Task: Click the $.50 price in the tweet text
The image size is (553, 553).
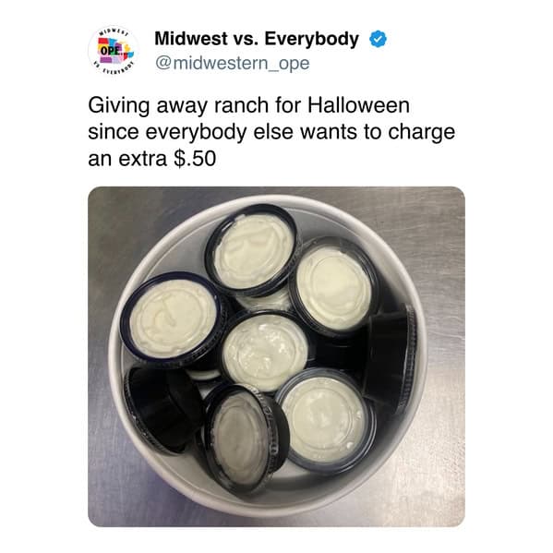Action: (x=195, y=159)
